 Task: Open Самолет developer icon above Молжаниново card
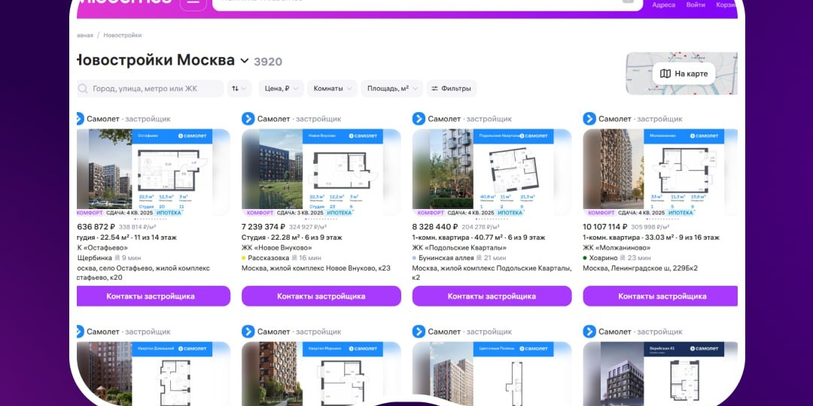(x=589, y=119)
